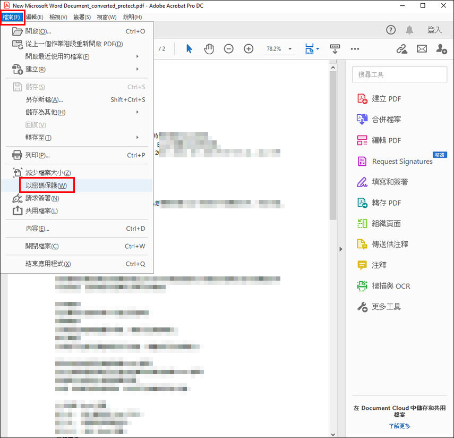Screen dimensions: 454x438
Task: Open the 編輯 PDF tool
Action: [x=380, y=140]
